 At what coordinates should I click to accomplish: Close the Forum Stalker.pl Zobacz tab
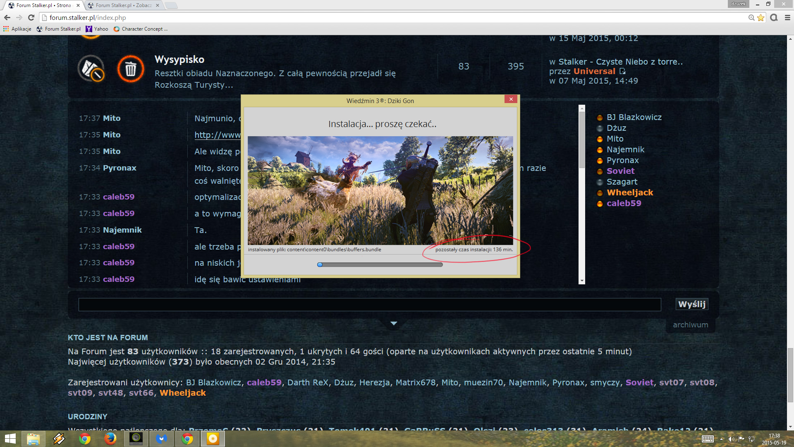point(158,5)
